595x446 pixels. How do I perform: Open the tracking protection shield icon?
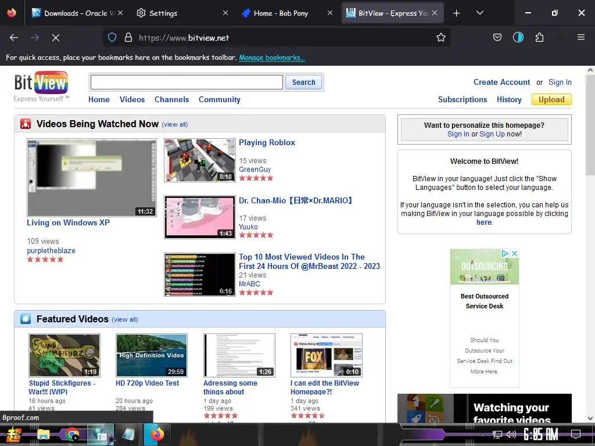click(x=112, y=38)
